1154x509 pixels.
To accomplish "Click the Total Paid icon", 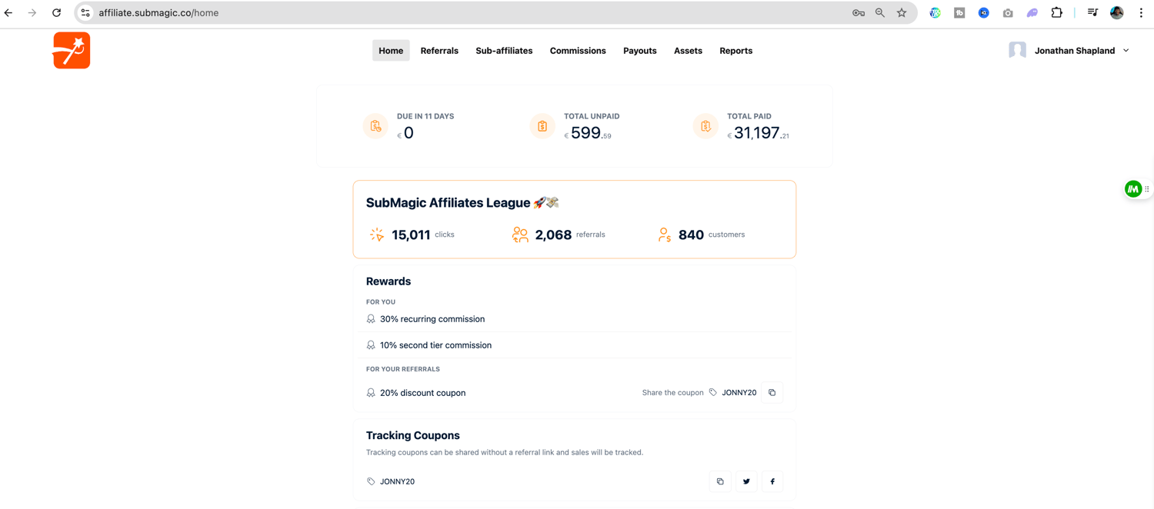I will click(x=705, y=126).
